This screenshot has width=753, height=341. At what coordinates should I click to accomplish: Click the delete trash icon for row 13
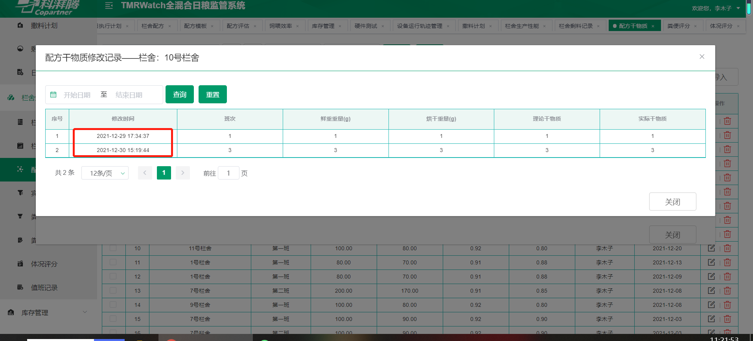[x=727, y=291]
